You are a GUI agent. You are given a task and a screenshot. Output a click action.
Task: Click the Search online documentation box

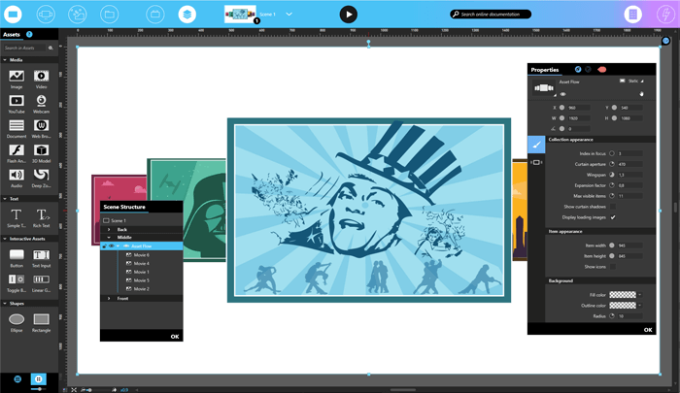[x=491, y=15]
